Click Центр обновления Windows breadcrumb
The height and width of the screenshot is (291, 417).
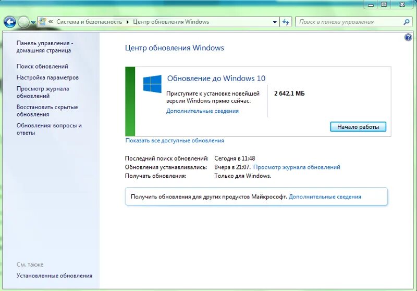coord(171,22)
